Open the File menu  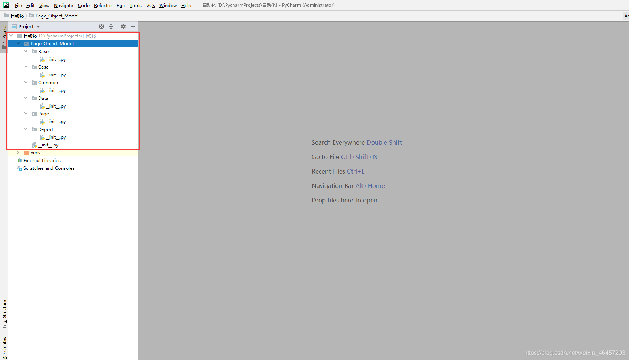pyautogui.click(x=18, y=5)
